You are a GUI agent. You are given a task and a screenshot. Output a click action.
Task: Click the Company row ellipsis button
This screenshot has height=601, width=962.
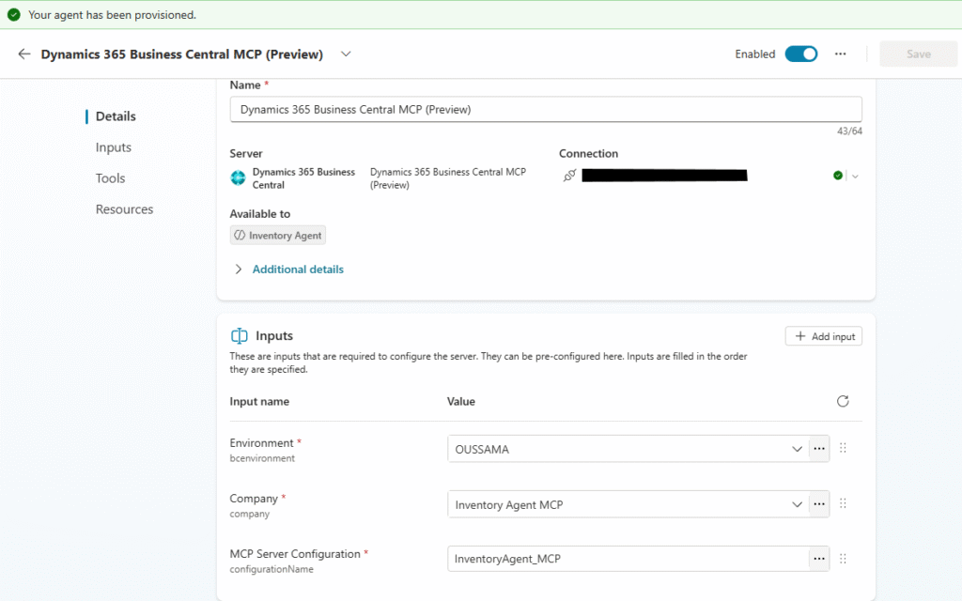click(x=819, y=504)
